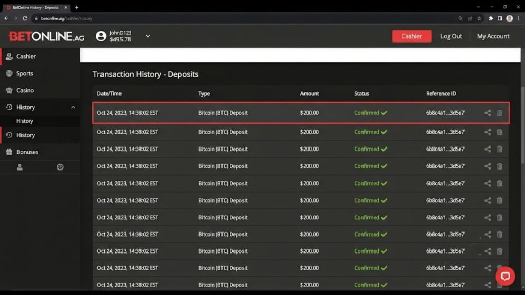Open the browser side panel icon
Screen dimensions: 525x295
[500, 19]
